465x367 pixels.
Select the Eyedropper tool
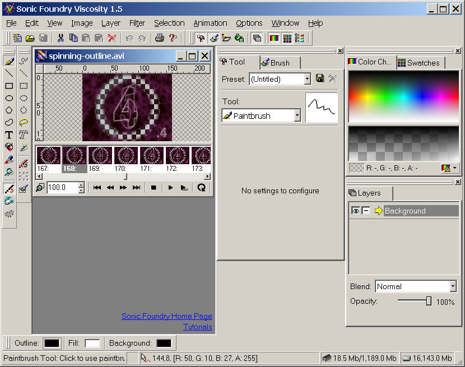coord(9,160)
